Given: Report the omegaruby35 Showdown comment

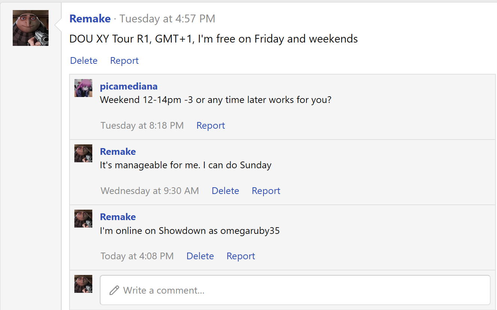Looking at the screenshot, I should pos(241,256).
